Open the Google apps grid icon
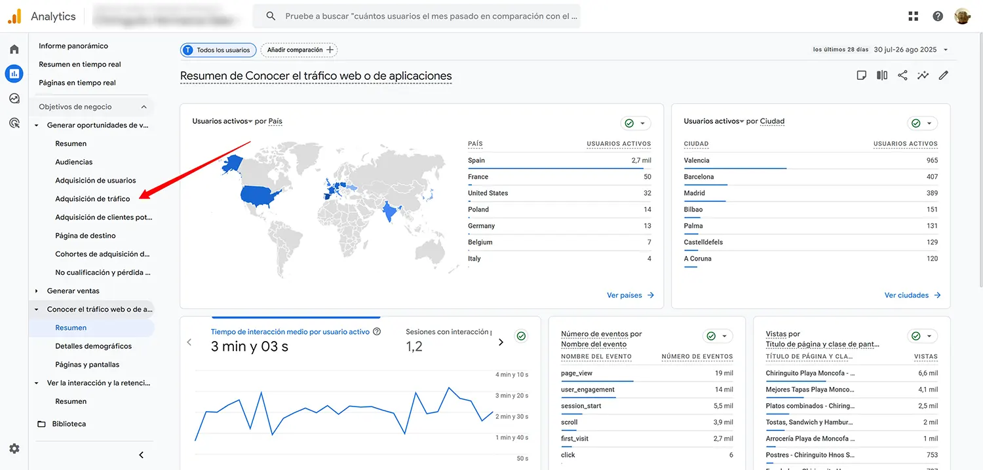983x470 pixels. click(x=913, y=15)
